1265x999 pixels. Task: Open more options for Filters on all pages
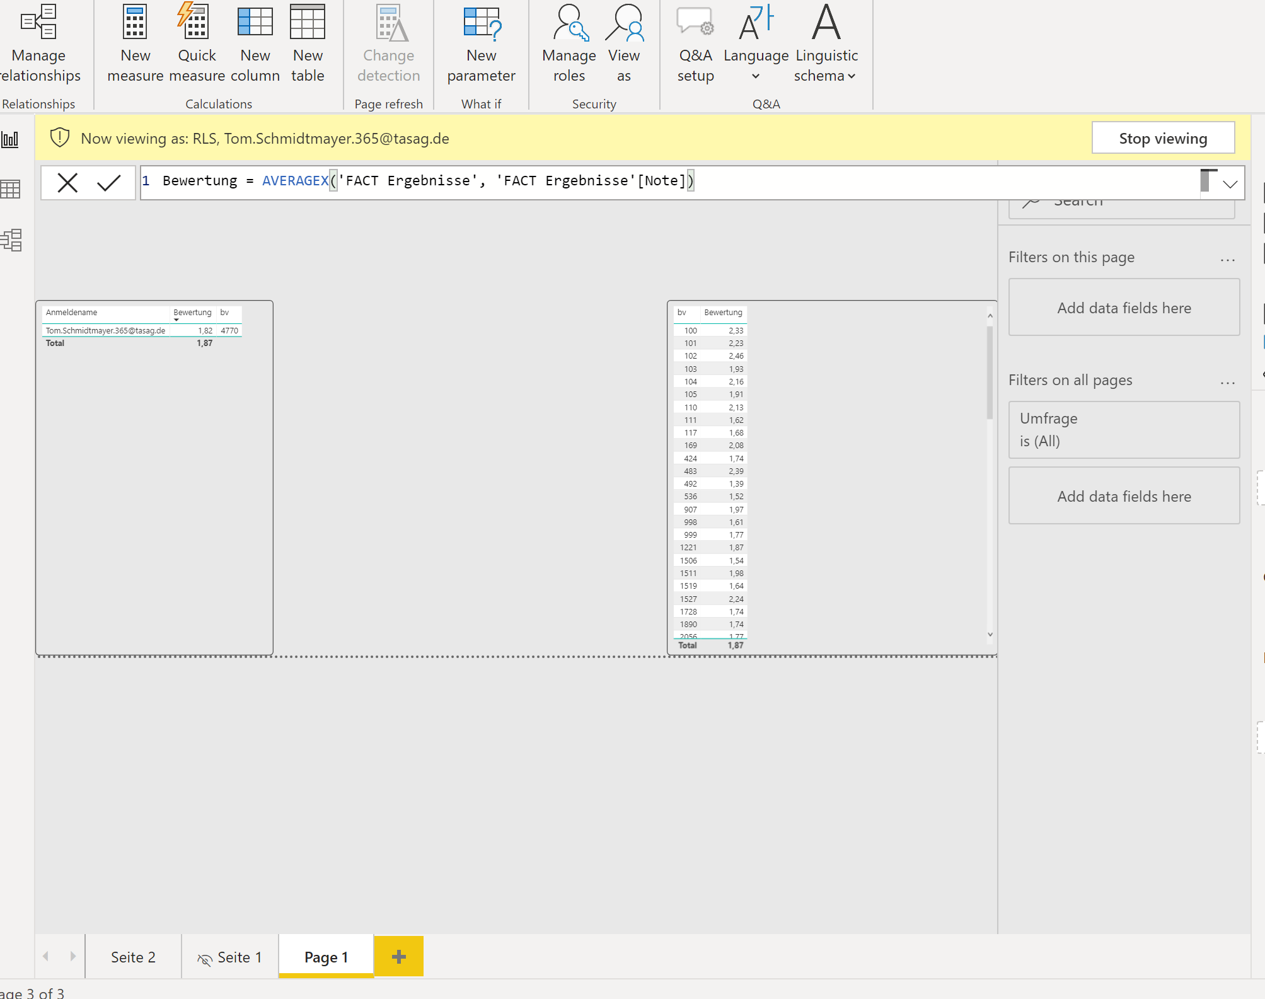pyautogui.click(x=1227, y=383)
